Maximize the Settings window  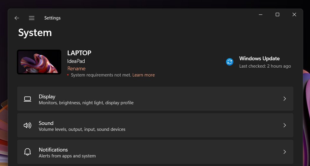(x=277, y=14)
